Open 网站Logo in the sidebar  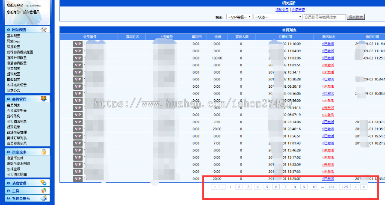14,41
